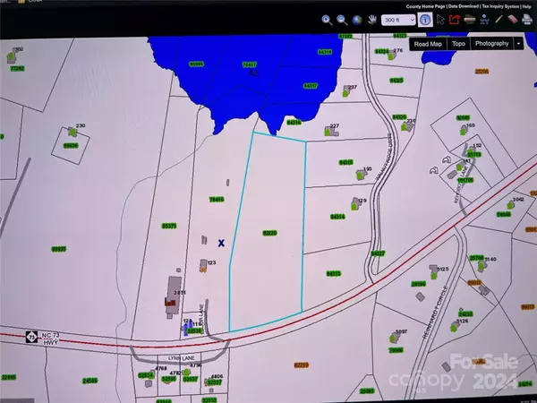Switch to Topo basemap
The height and width of the screenshot is (403, 537).
[458, 43]
